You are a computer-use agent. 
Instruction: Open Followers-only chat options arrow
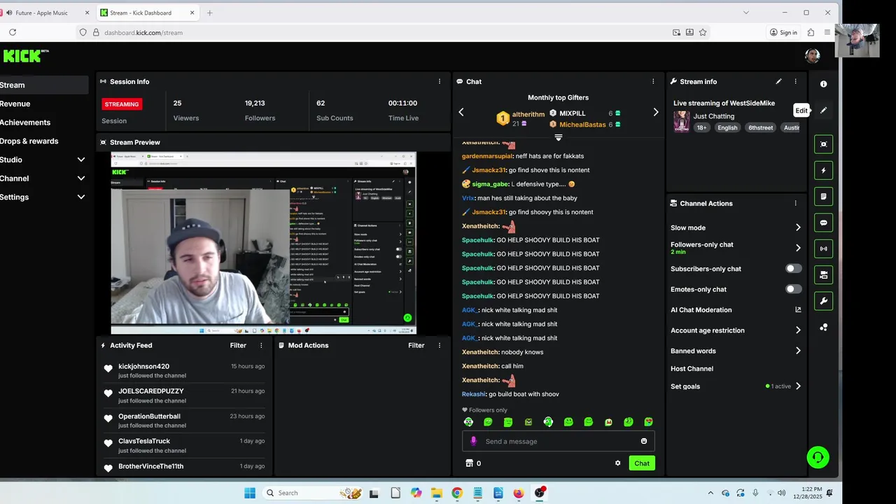pyautogui.click(x=798, y=248)
